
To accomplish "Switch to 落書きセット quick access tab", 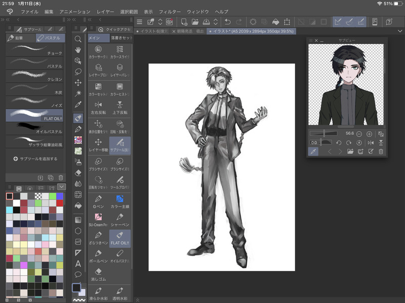I will point(120,38).
